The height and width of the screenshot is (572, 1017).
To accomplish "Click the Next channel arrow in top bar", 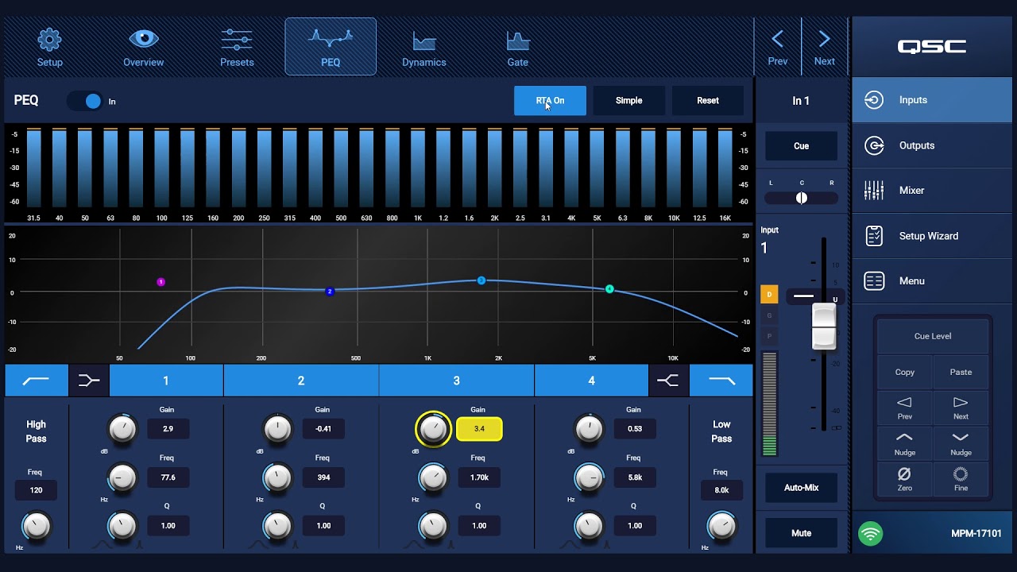I will click(x=825, y=48).
